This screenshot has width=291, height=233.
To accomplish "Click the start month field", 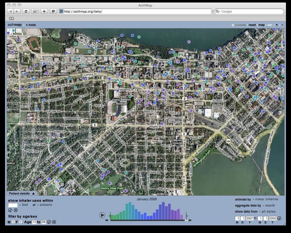I will coord(237,218).
